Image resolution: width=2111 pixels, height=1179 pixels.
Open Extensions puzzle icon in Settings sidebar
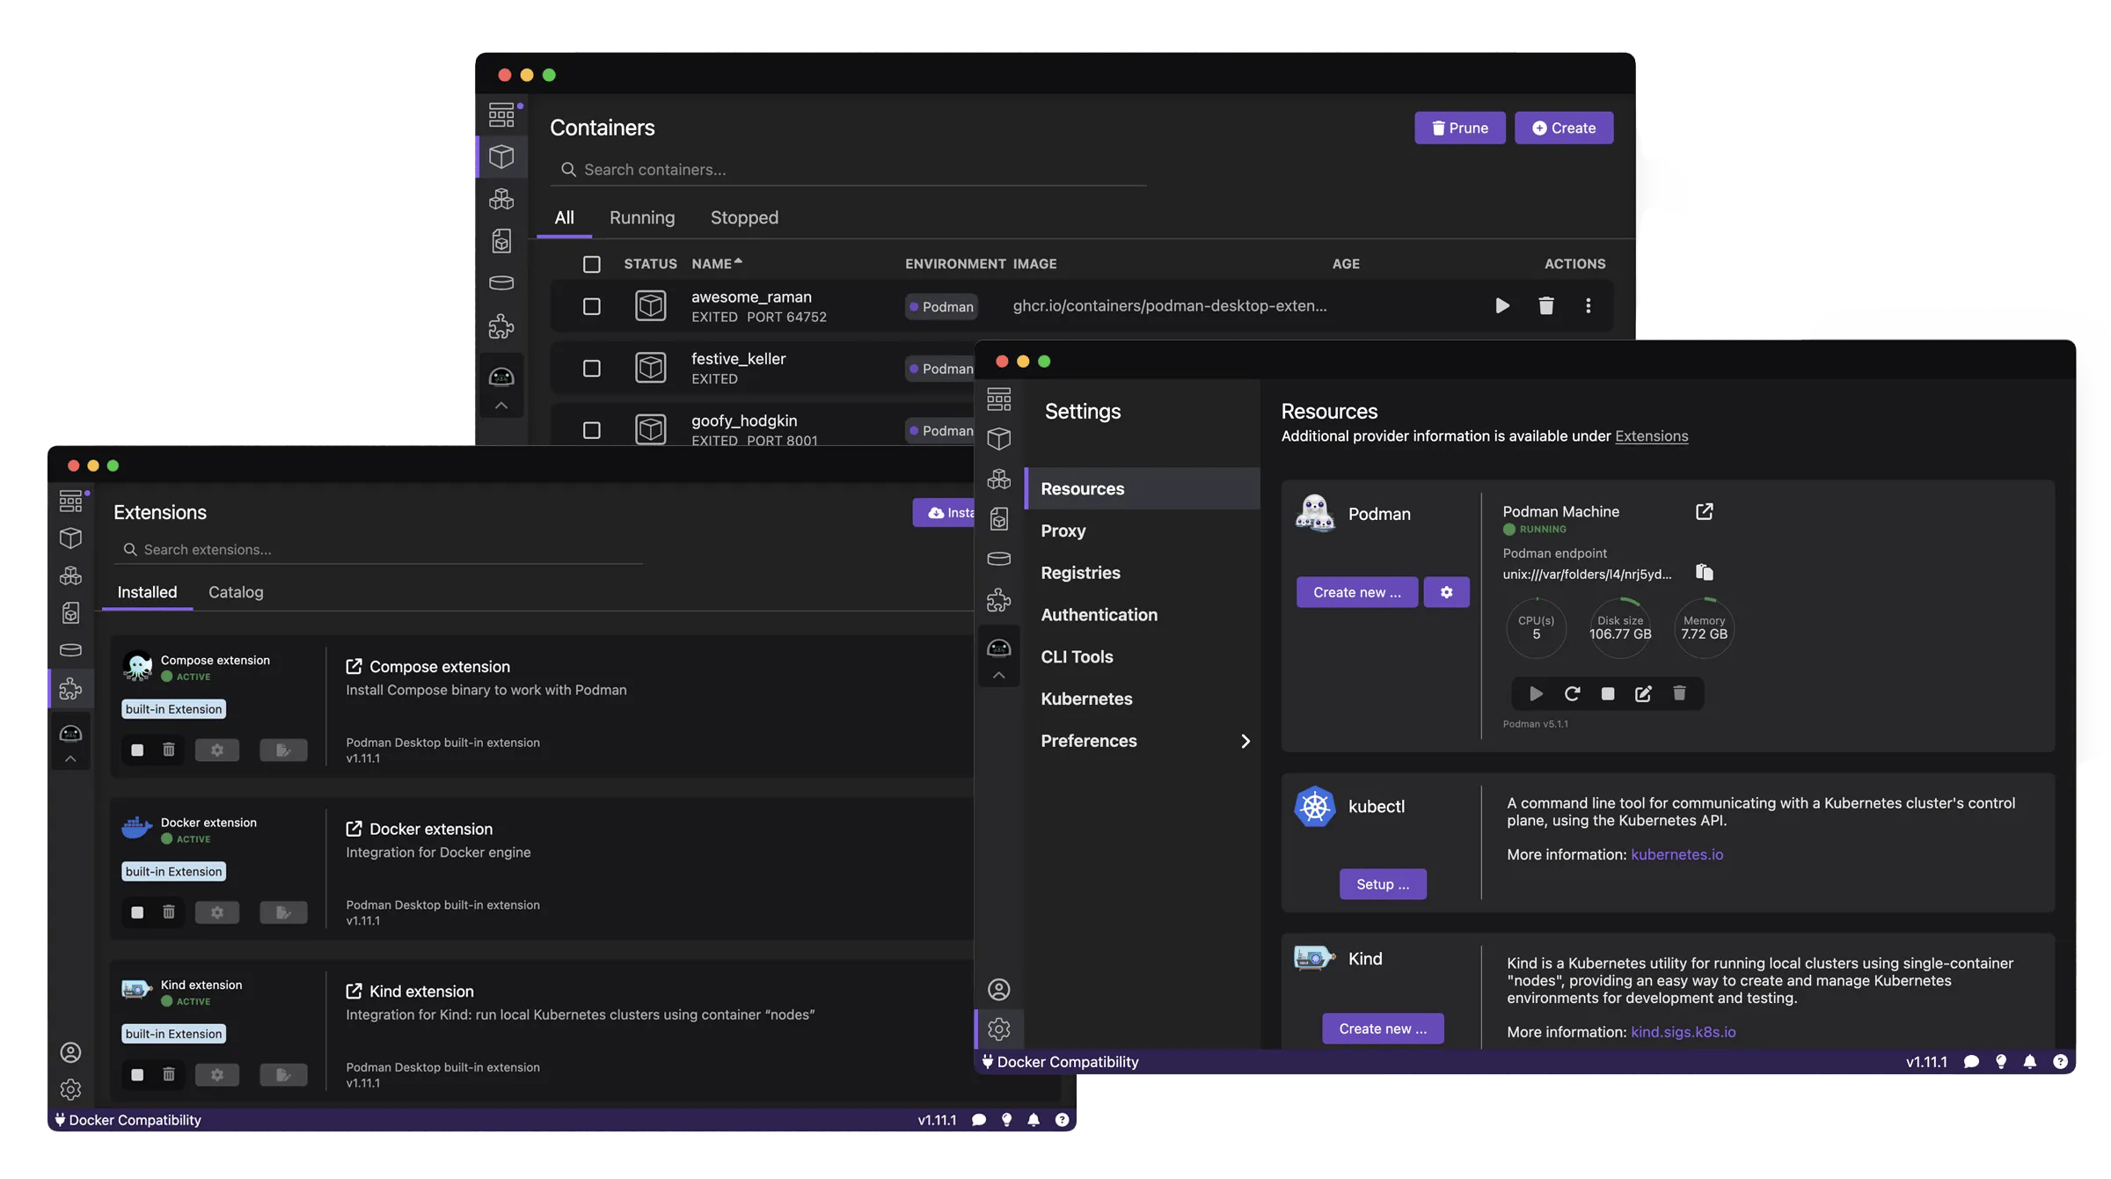click(998, 600)
